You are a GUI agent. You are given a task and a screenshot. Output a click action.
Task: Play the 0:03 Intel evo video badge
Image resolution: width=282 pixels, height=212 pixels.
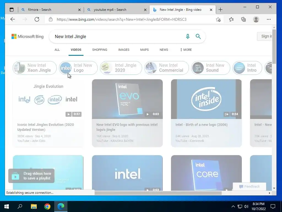coord(153,114)
